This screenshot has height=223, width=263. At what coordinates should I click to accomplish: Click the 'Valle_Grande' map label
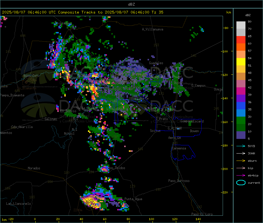[x=87, y=108]
